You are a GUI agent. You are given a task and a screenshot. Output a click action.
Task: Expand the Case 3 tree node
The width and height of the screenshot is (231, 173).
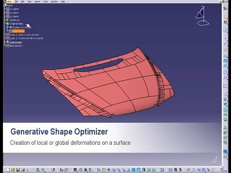point(4,38)
